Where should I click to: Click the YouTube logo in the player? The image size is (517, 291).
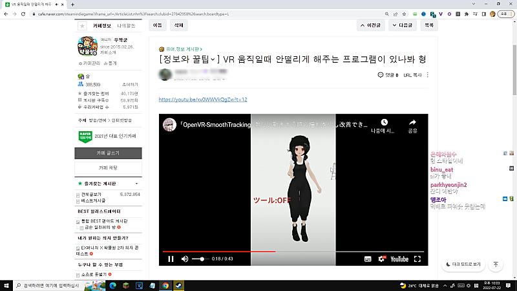click(399, 259)
